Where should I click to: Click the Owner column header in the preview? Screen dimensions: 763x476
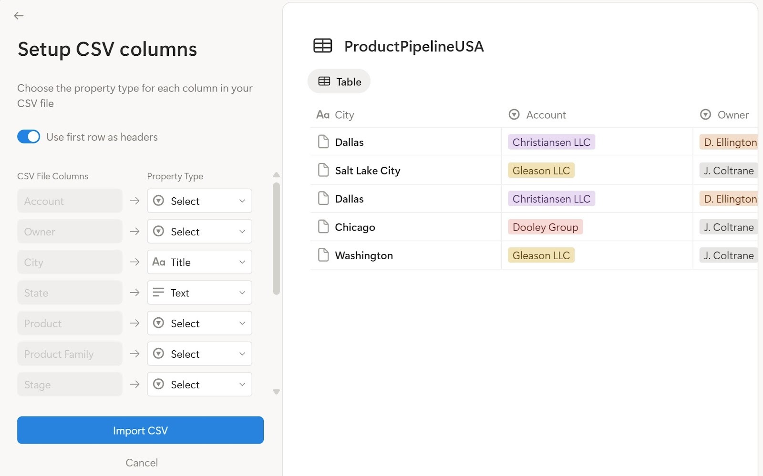(724, 115)
